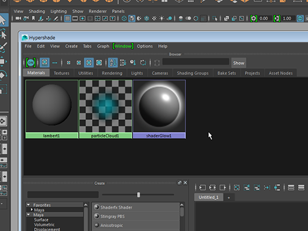
Task: Switch to the Utilities tab
Action: [x=86, y=73]
